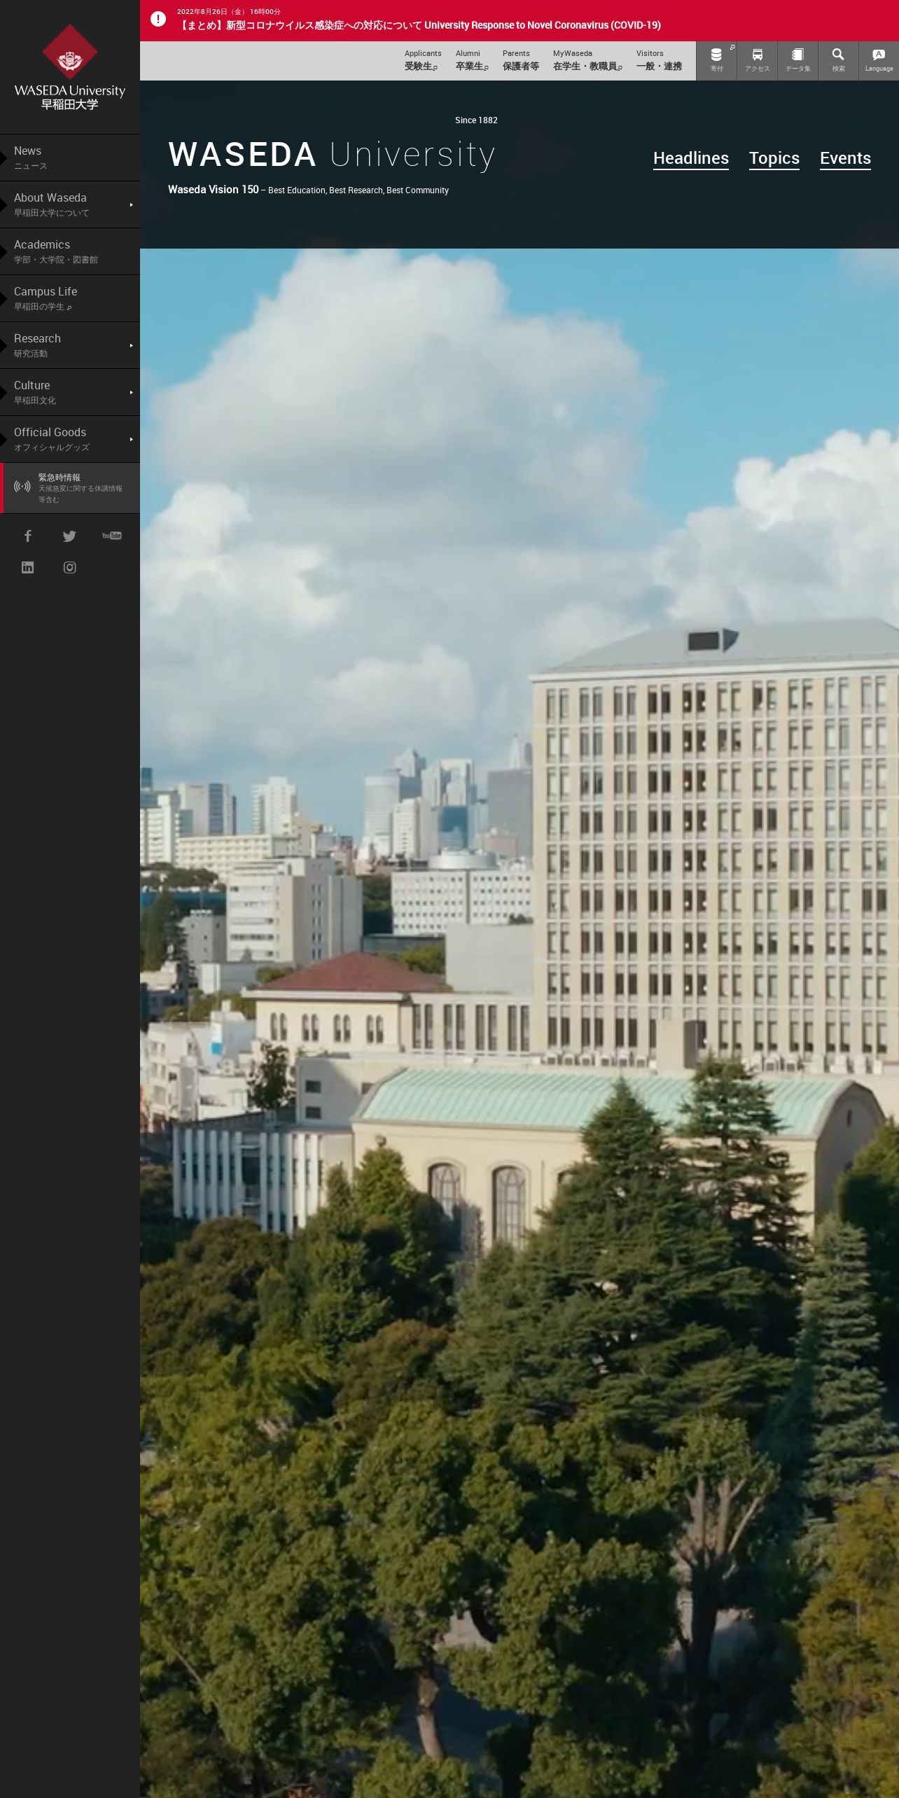The height and width of the screenshot is (1798, 899).
Task: Jump to the Events section
Action: click(845, 158)
